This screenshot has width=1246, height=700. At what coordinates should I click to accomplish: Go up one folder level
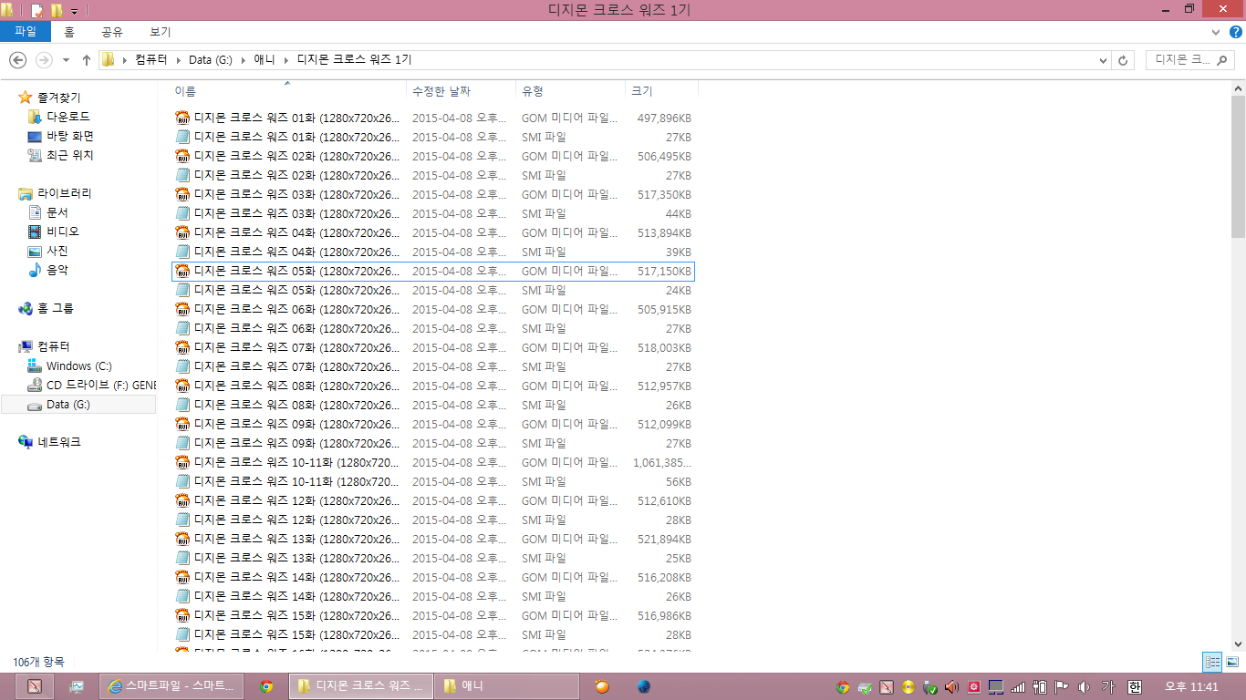tap(87, 60)
